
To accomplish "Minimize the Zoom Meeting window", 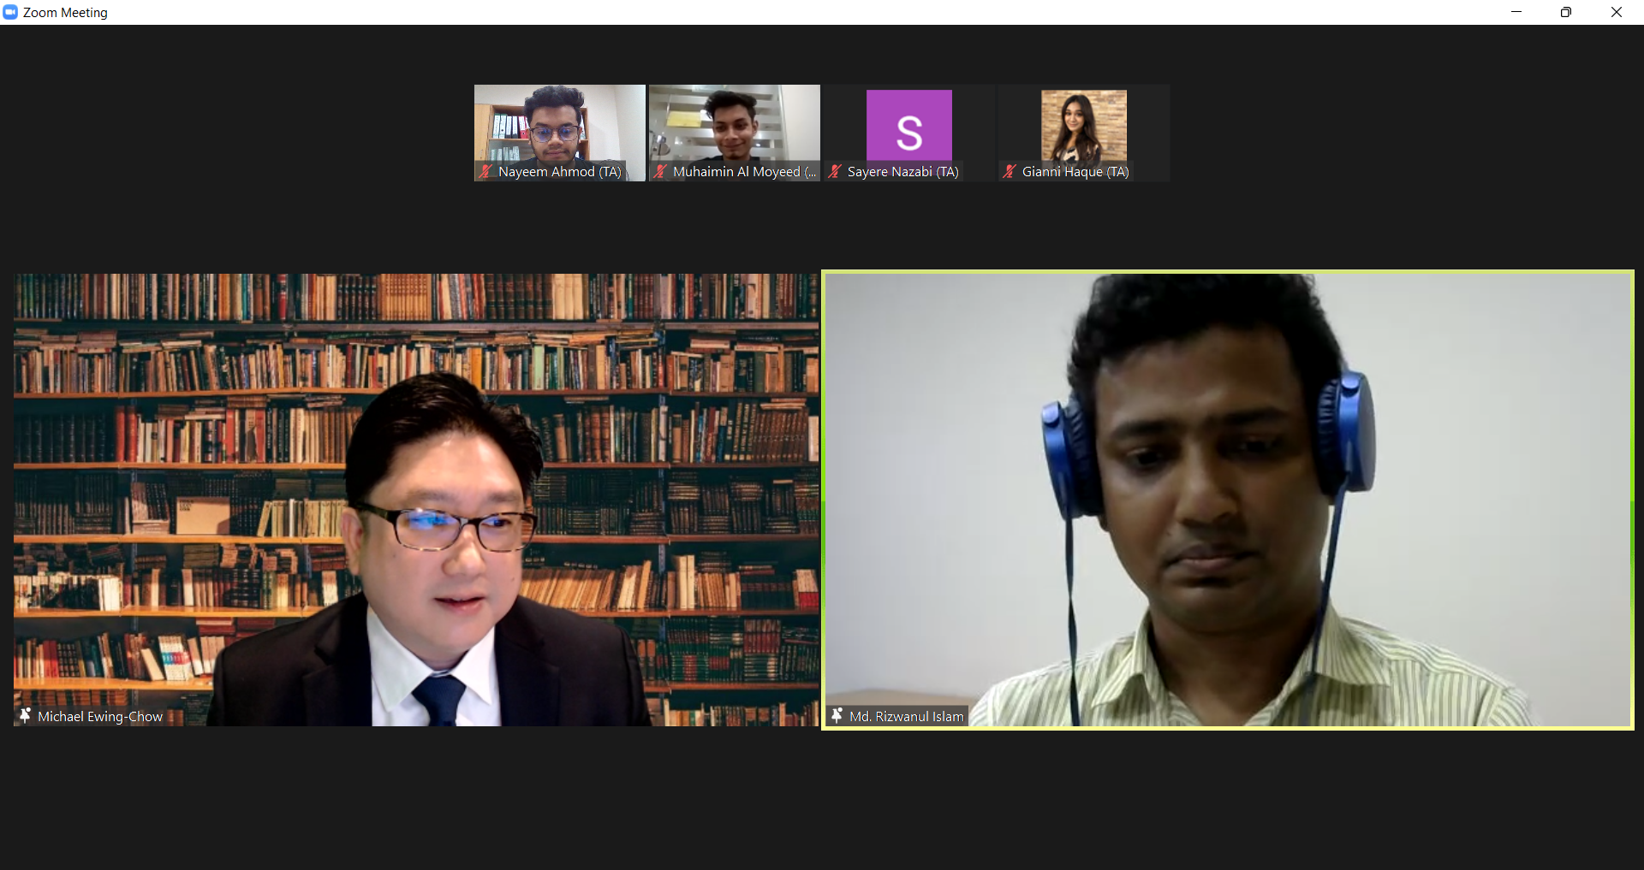I will (x=1516, y=12).
